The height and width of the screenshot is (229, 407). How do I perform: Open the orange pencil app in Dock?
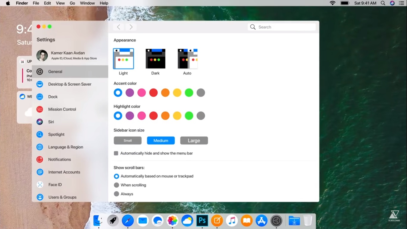click(217, 221)
